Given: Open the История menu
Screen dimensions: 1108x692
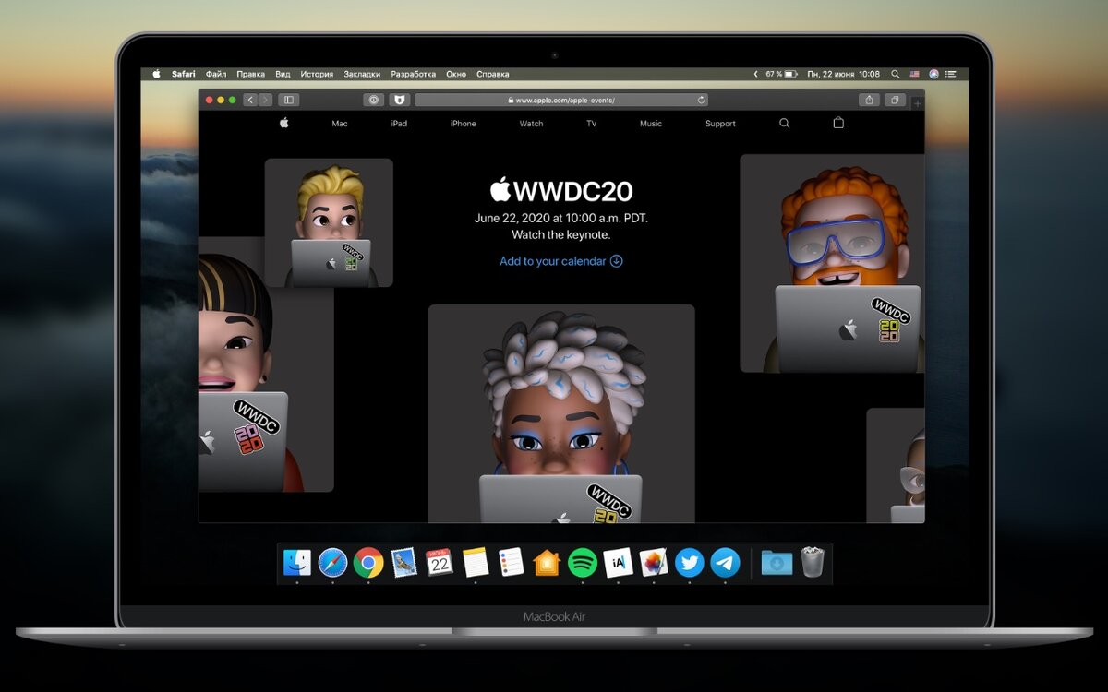Looking at the screenshot, I should point(317,74).
